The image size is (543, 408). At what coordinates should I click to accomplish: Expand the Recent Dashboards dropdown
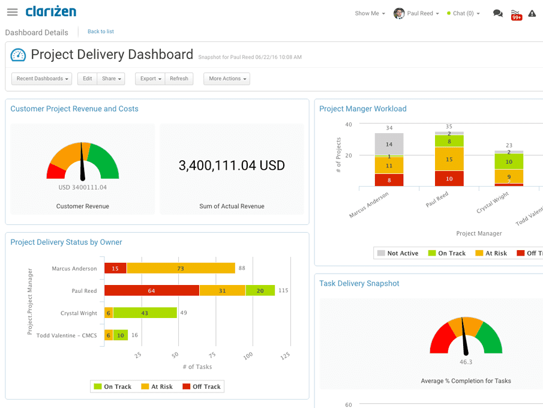[x=41, y=79]
